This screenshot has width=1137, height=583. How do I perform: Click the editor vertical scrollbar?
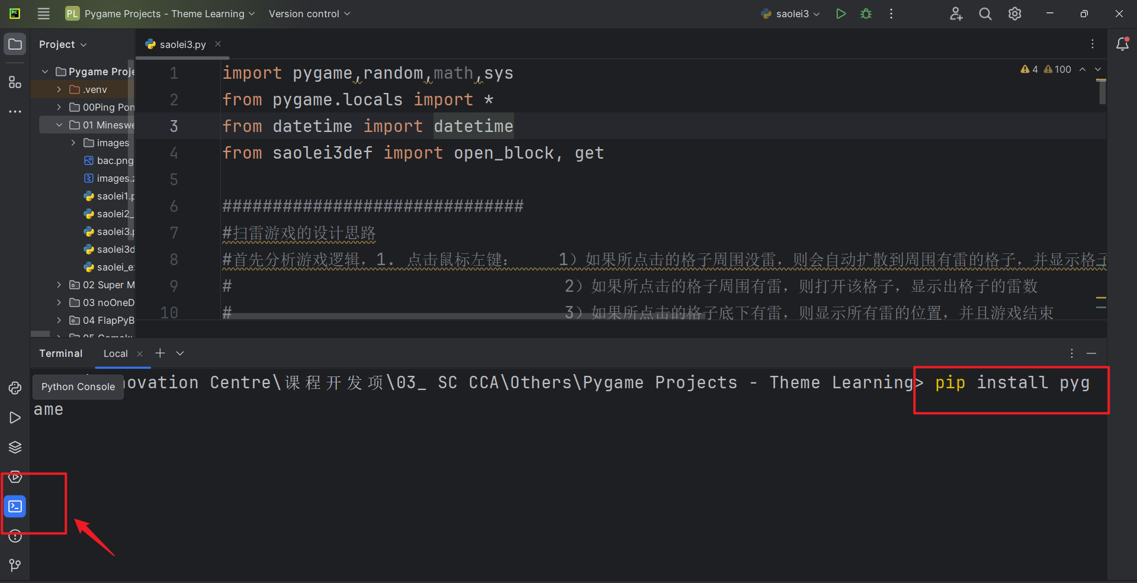(1102, 92)
